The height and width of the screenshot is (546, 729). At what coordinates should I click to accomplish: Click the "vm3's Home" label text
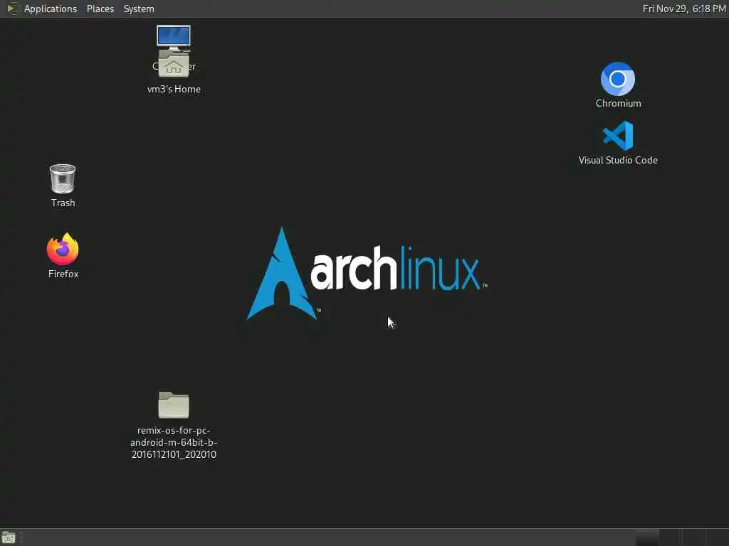pos(174,89)
